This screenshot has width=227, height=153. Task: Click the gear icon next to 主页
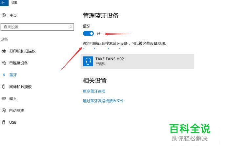4,15
